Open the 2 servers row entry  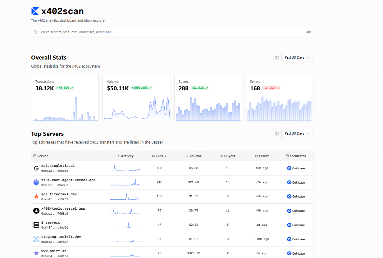(51, 223)
